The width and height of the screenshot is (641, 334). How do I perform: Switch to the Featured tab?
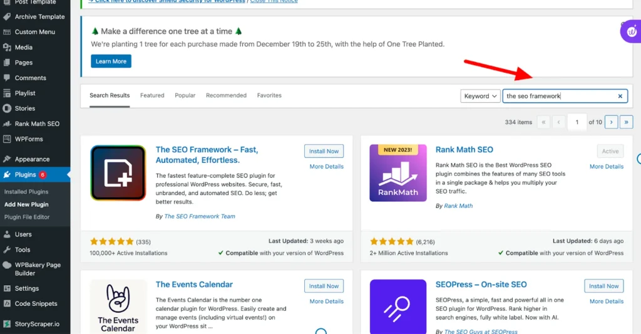click(x=152, y=95)
